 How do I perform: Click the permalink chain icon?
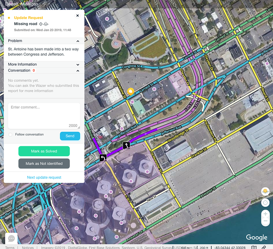(264, 247)
